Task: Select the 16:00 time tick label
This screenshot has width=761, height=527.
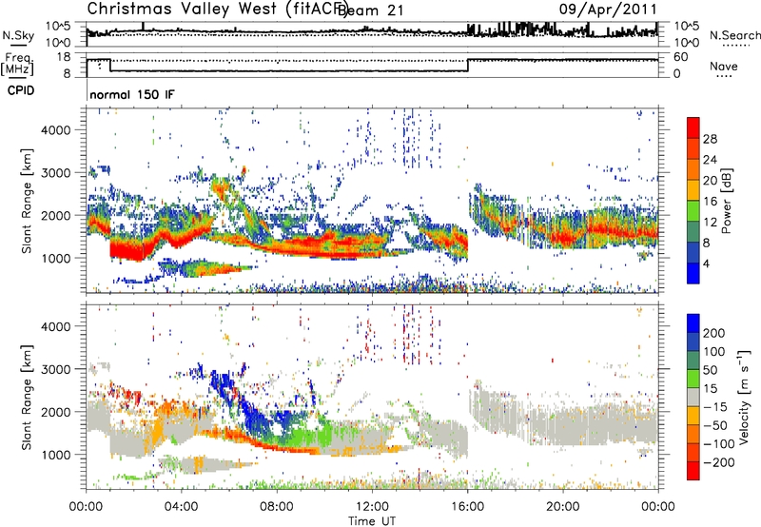Action: pos(467,507)
